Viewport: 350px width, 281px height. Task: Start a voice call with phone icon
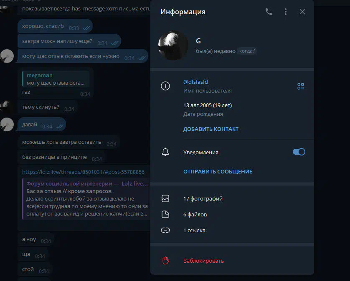point(269,12)
